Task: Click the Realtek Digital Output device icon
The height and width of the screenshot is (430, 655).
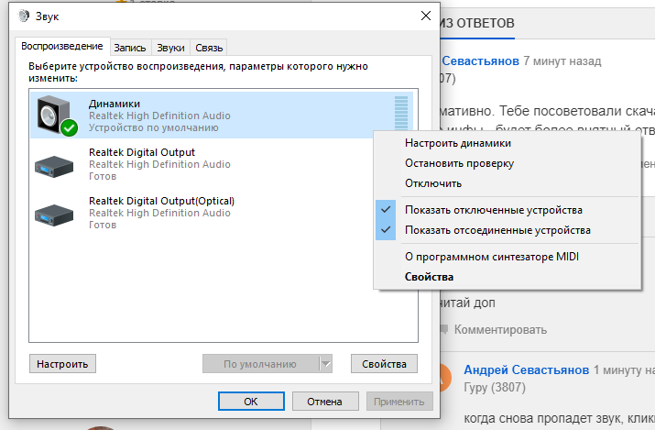Action: point(54,166)
